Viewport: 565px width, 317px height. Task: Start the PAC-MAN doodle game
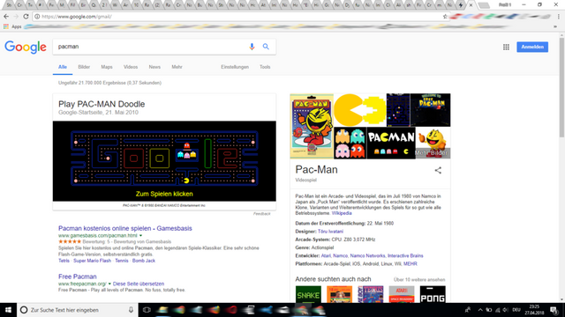[164, 161]
